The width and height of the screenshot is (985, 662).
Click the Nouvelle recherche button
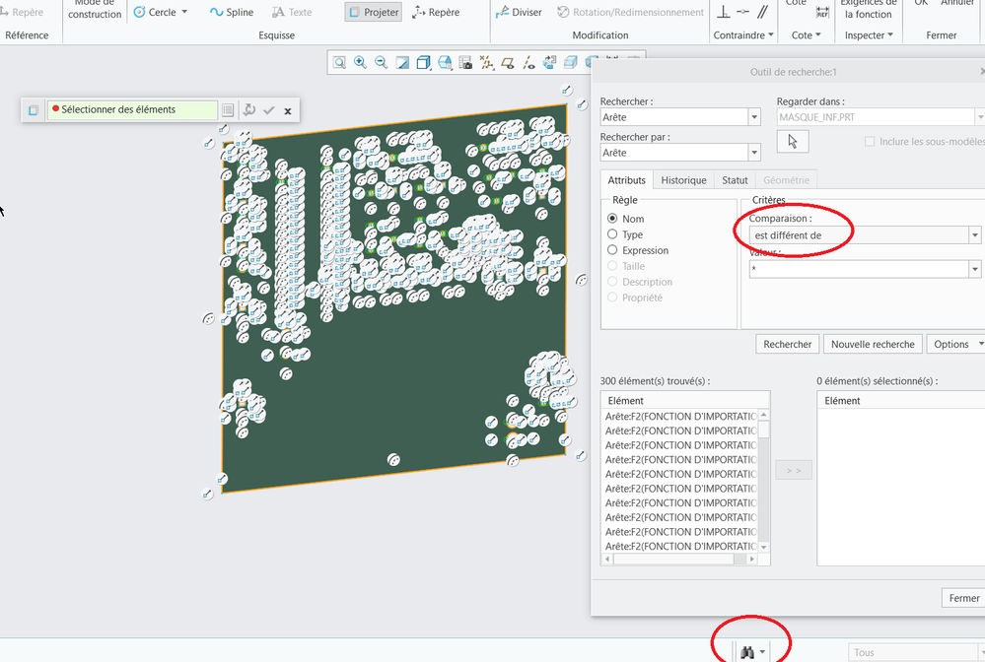coord(873,344)
